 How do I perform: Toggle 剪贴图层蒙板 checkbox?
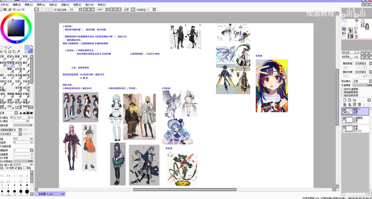click(342, 92)
